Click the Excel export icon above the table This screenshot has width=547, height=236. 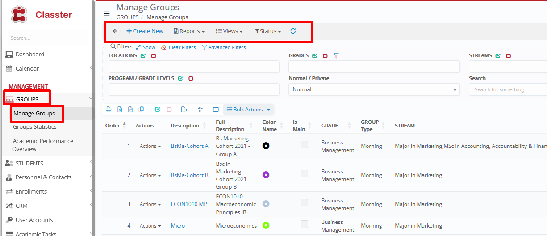[120, 110]
